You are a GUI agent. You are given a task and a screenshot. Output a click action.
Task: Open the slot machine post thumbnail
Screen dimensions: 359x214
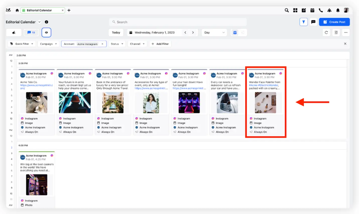37,185
